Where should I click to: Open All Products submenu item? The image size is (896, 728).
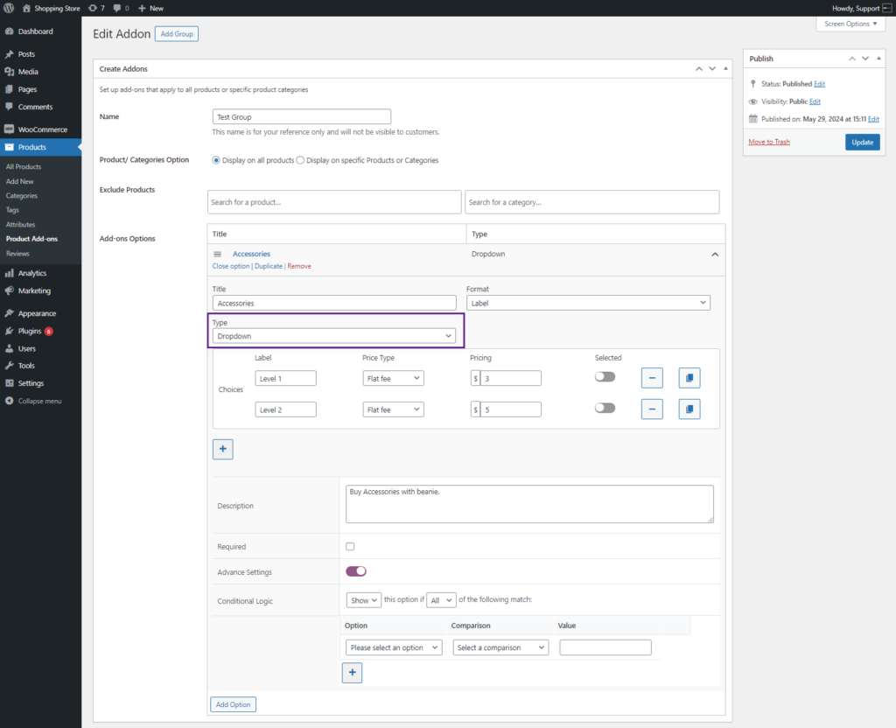[x=24, y=167]
